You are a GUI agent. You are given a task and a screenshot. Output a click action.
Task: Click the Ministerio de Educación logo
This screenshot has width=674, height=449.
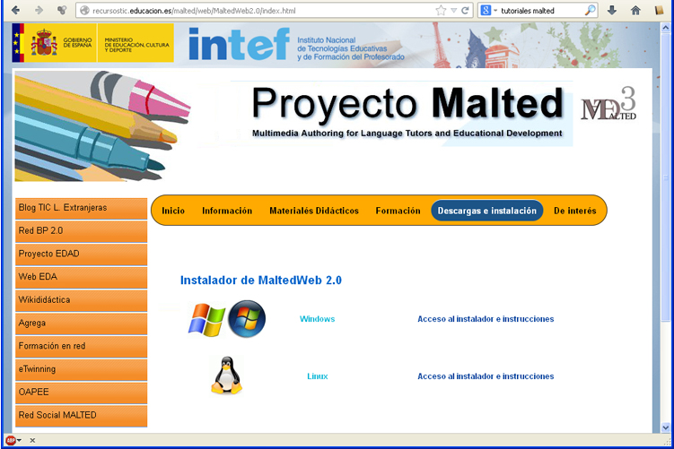pyautogui.click(x=136, y=42)
